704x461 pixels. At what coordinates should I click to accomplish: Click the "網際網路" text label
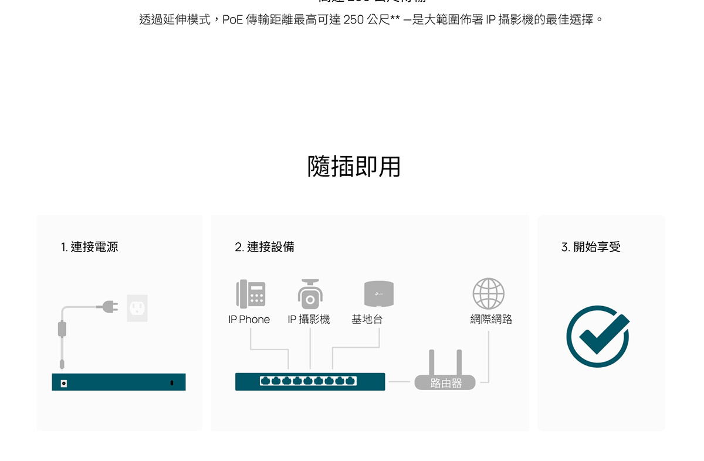pos(491,320)
